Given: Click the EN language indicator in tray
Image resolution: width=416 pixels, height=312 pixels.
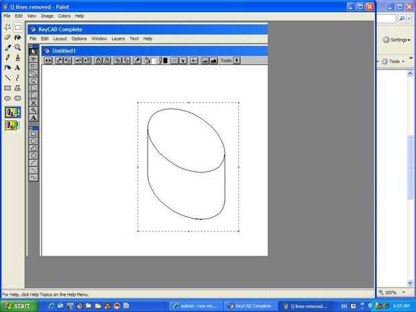Looking at the screenshot, I should [344, 306].
